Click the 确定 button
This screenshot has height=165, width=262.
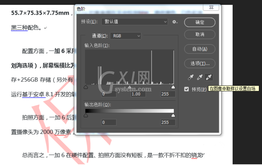pyautogui.click(x=200, y=22)
